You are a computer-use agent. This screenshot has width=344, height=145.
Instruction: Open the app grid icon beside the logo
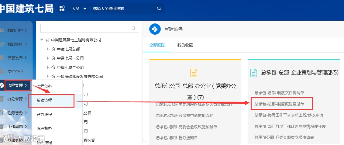click(62, 9)
